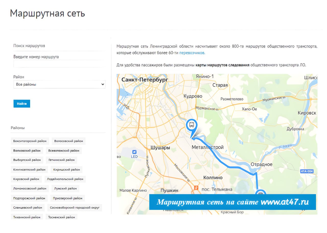The width and height of the screenshot is (327, 233).
Task: Choose Лодейнопольский район tag
Action: click(x=65, y=179)
